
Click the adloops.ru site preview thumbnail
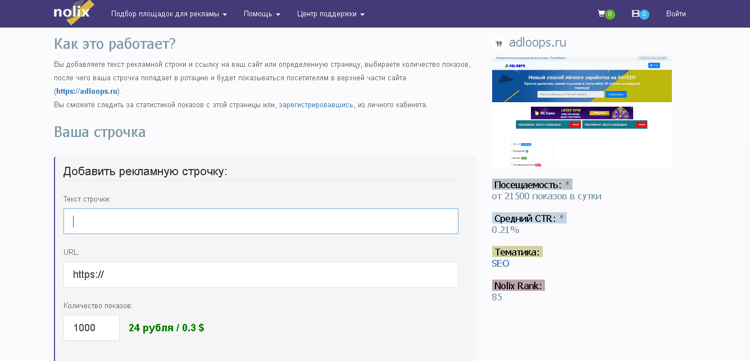pos(581,111)
